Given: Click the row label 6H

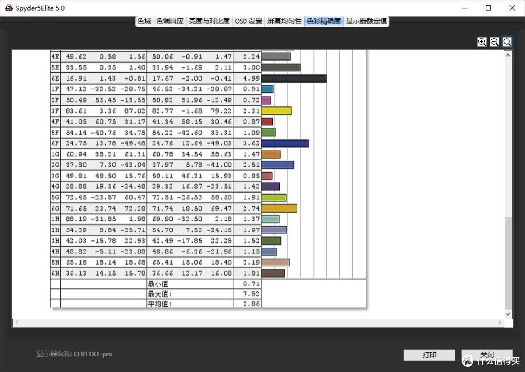Looking at the screenshot, I should click(x=55, y=274).
